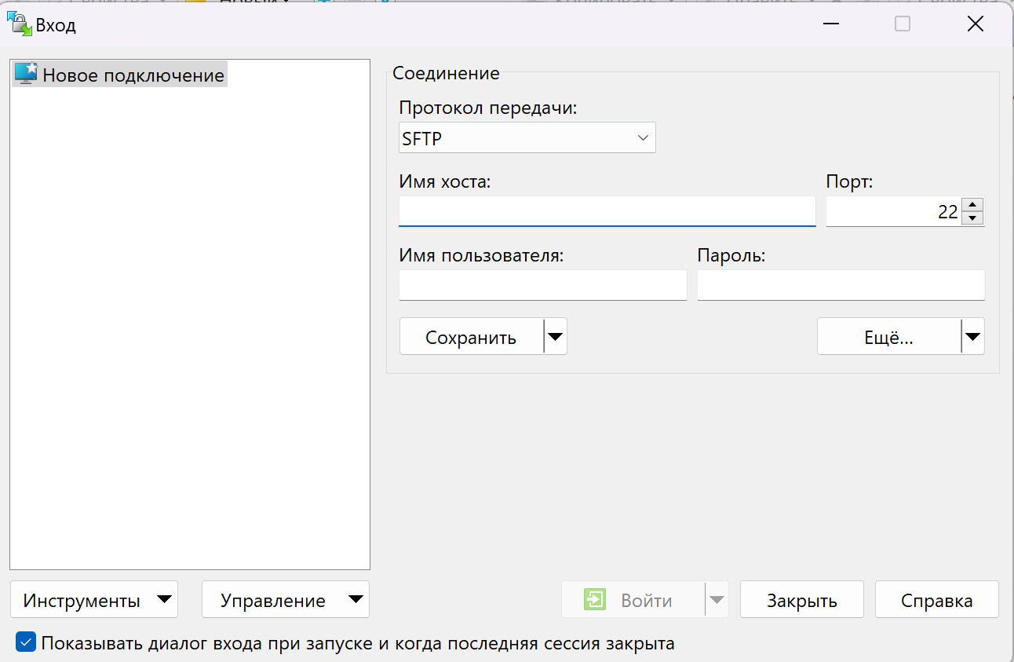Expand the Войти button dropdown arrow
The height and width of the screenshot is (662, 1014).
717,599
